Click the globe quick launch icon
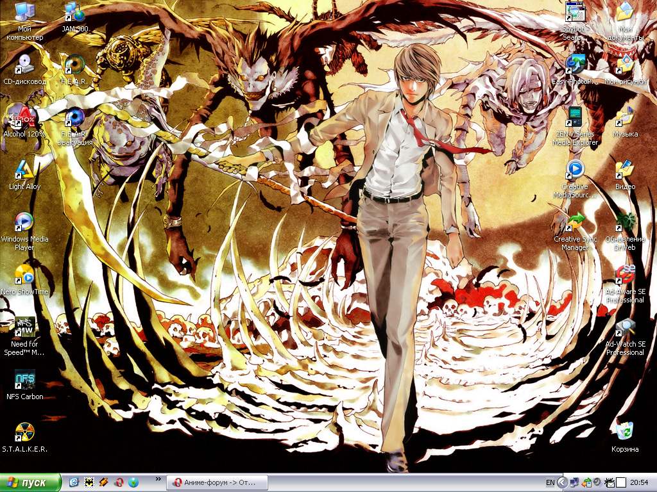The height and width of the screenshot is (492, 657). (x=133, y=482)
